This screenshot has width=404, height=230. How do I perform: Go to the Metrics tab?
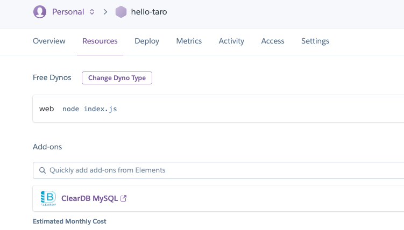point(189,41)
